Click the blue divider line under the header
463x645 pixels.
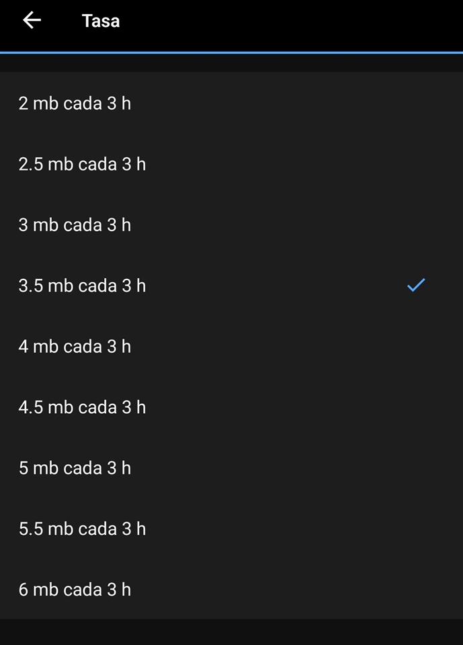(x=231, y=52)
